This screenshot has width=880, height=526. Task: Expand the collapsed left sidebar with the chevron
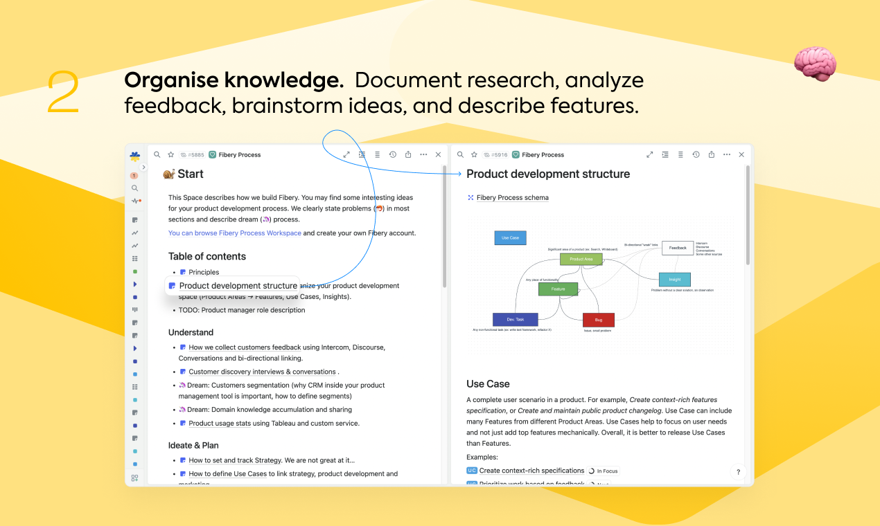coord(143,167)
